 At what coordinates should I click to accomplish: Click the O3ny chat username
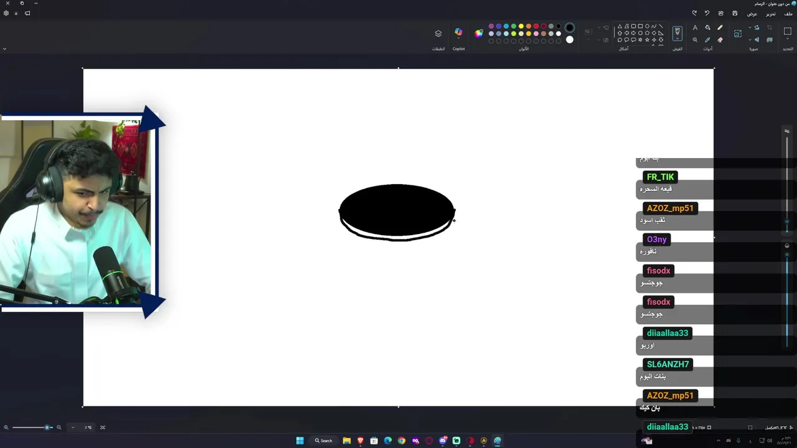click(x=656, y=239)
